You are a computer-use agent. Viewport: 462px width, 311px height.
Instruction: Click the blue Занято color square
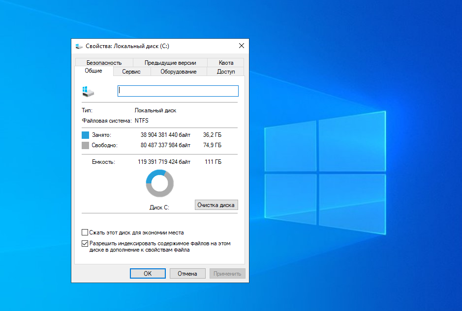tap(85, 135)
